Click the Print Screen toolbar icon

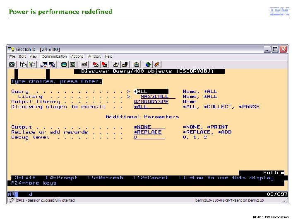[x=12, y=65]
